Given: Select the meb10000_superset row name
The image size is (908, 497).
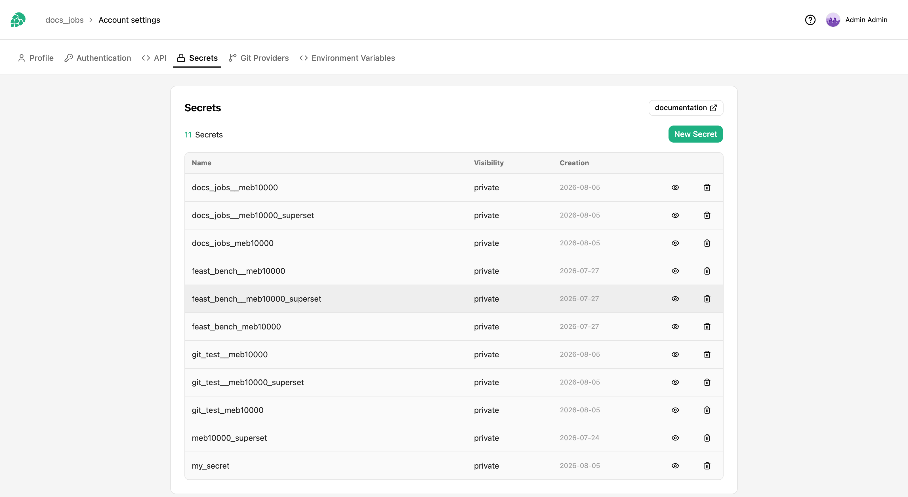Looking at the screenshot, I should tap(229, 438).
